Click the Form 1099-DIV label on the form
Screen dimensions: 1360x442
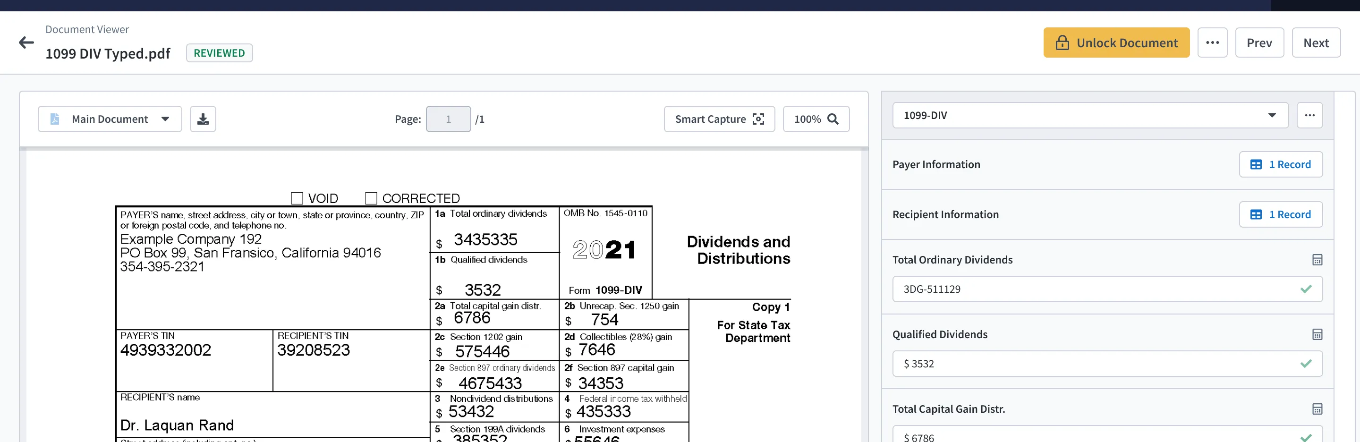click(x=605, y=290)
